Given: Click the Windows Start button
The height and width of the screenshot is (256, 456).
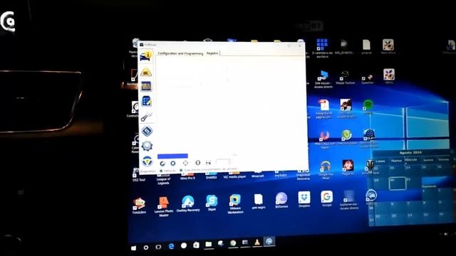Looking at the screenshot, I should (133, 247).
